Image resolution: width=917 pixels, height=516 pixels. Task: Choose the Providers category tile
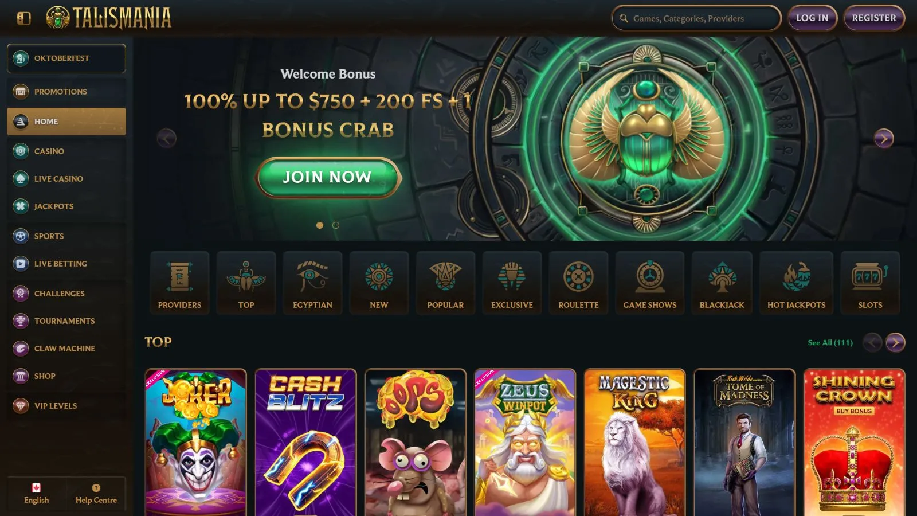pos(179,283)
